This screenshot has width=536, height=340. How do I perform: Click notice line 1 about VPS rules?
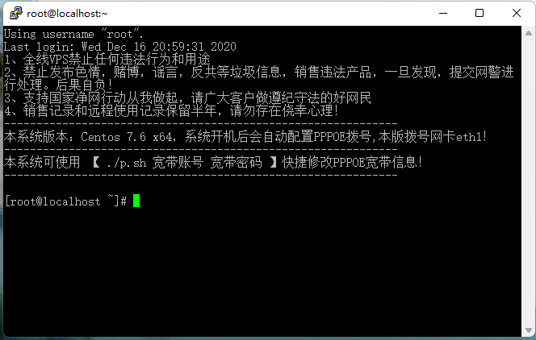click(x=107, y=60)
